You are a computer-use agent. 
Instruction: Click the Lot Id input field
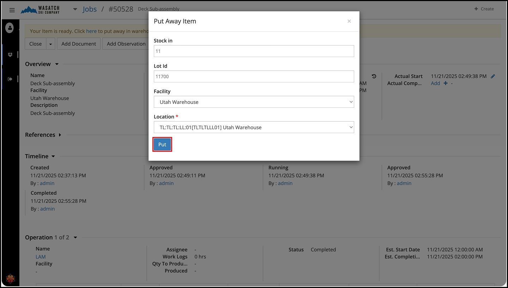click(254, 76)
